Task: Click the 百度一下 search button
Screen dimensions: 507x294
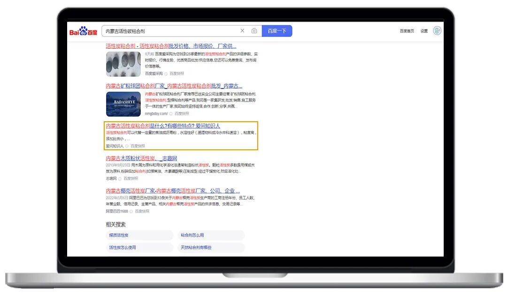Action: pyautogui.click(x=277, y=31)
